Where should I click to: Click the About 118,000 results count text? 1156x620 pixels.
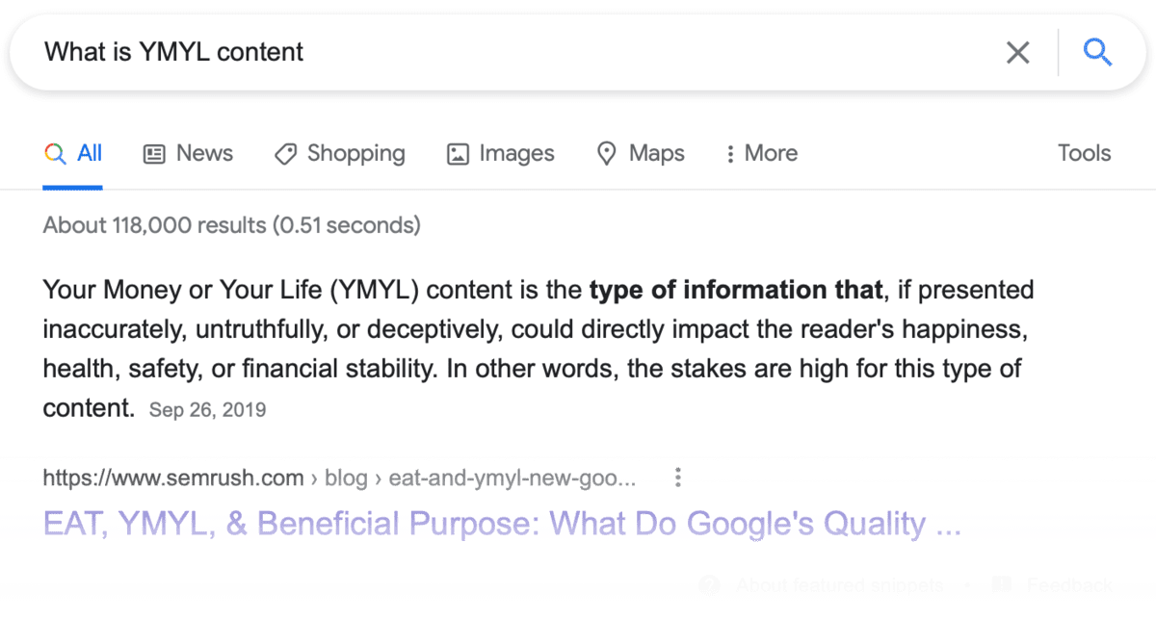(x=231, y=225)
